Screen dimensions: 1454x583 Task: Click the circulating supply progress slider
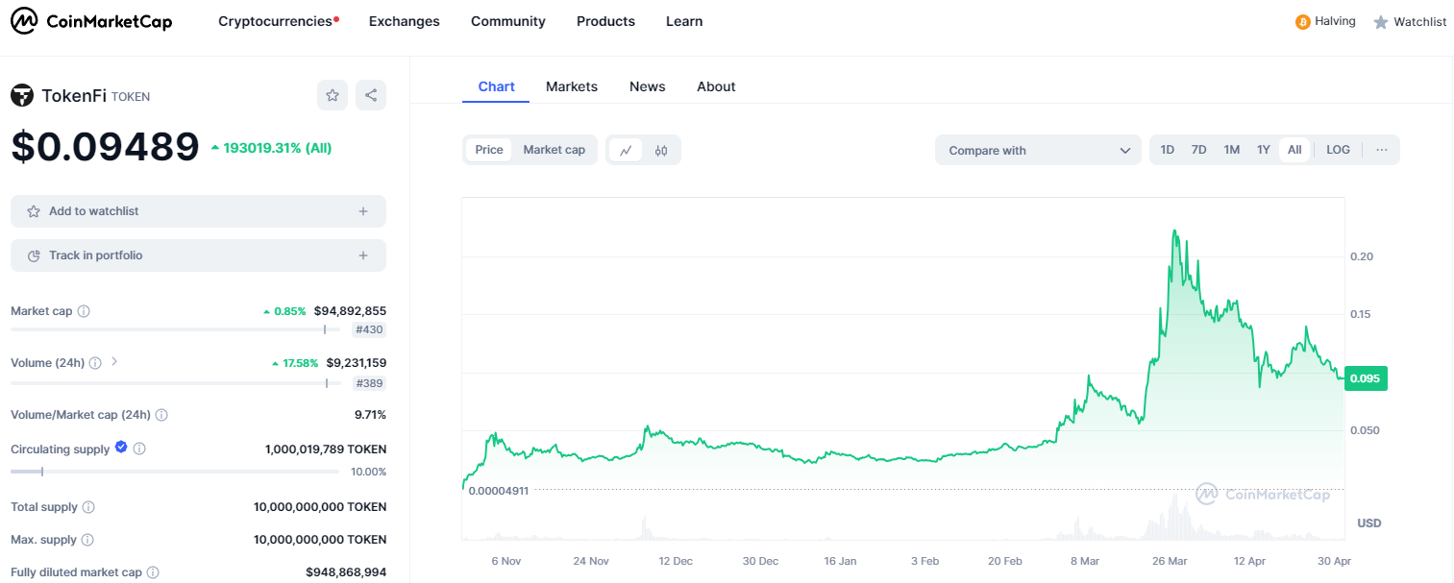[x=173, y=471]
